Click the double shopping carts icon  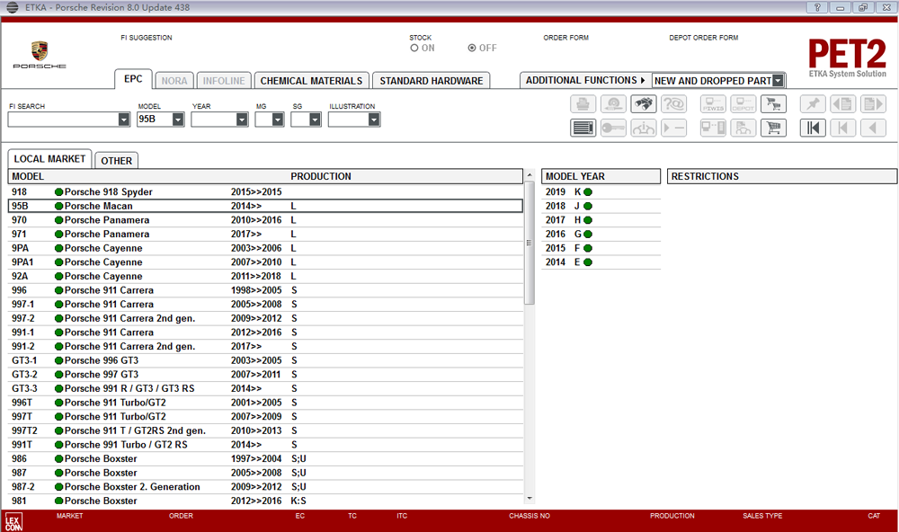point(773,104)
